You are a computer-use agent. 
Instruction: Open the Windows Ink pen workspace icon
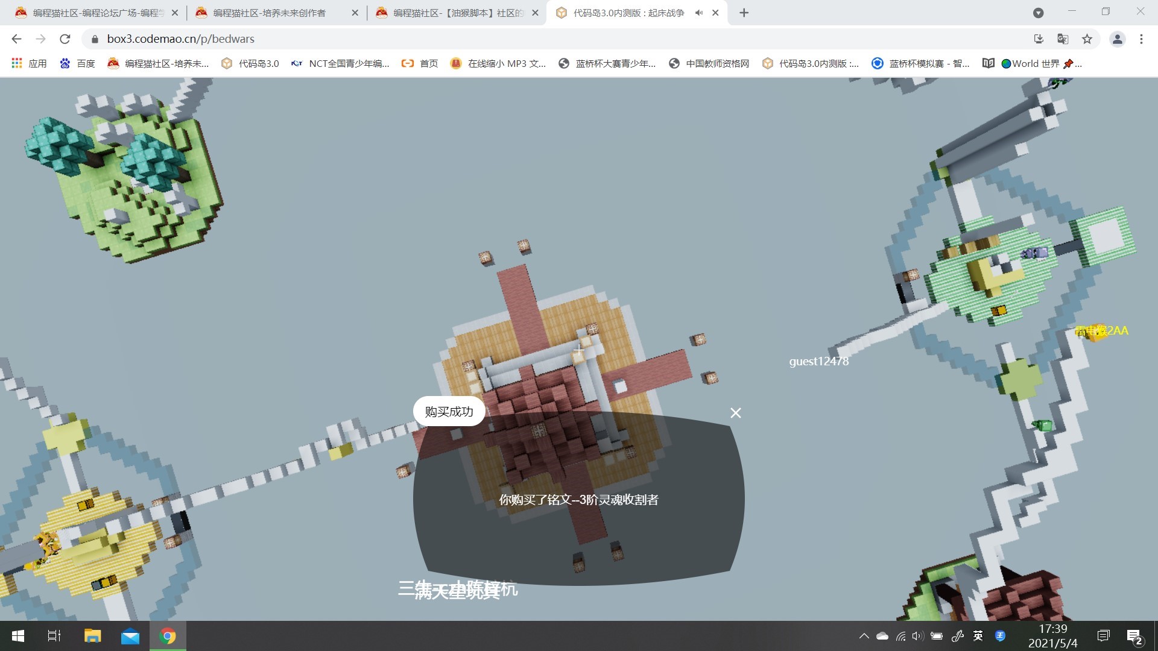tap(957, 636)
